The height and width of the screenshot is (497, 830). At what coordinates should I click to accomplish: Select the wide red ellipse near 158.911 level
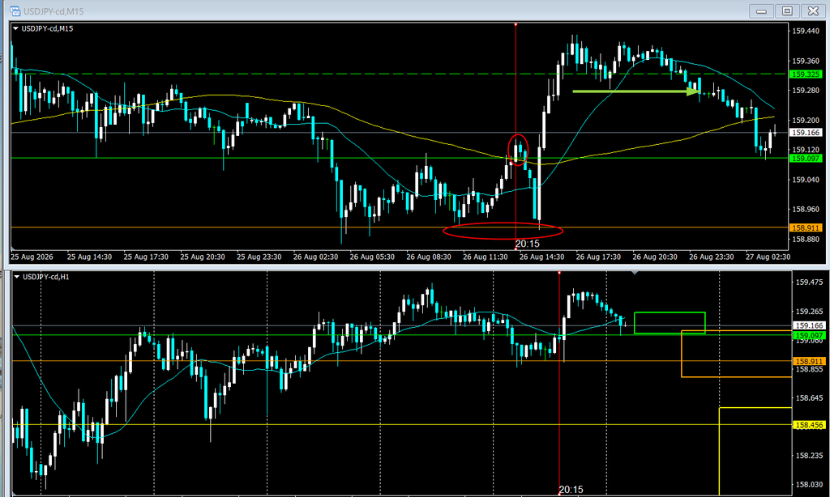click(503, 231)
